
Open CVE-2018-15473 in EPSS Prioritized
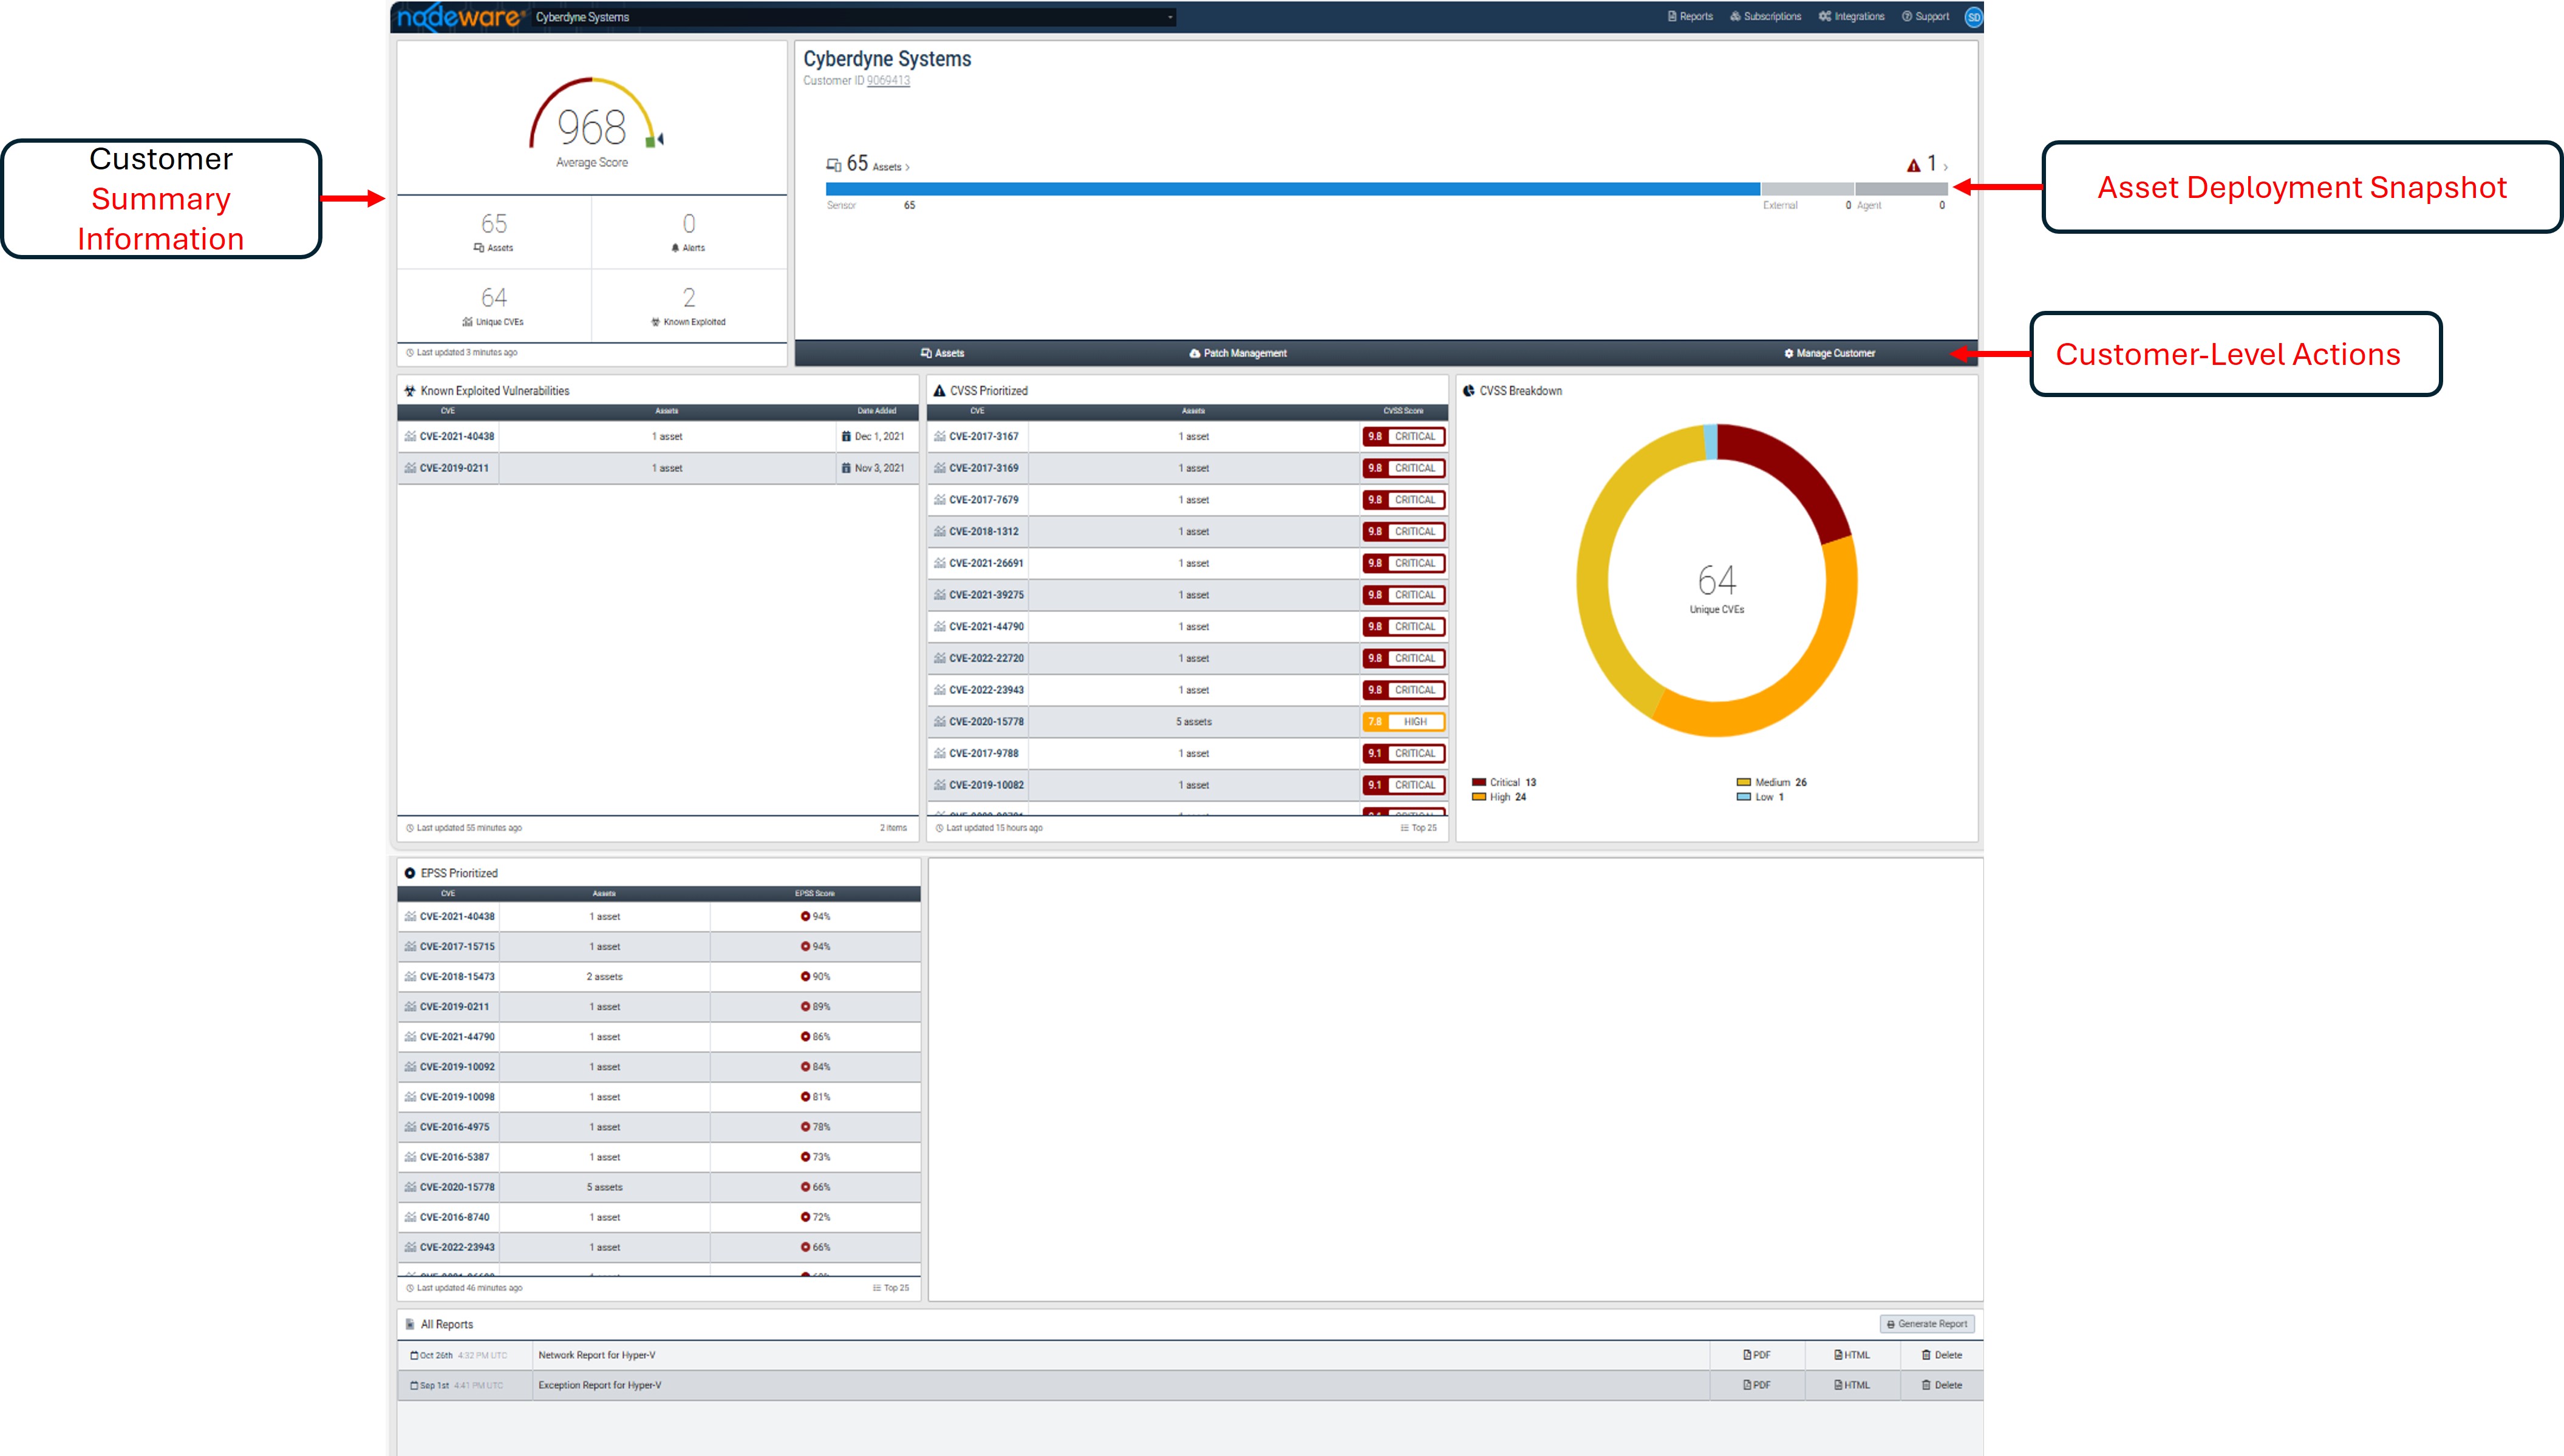coord(457,976)
